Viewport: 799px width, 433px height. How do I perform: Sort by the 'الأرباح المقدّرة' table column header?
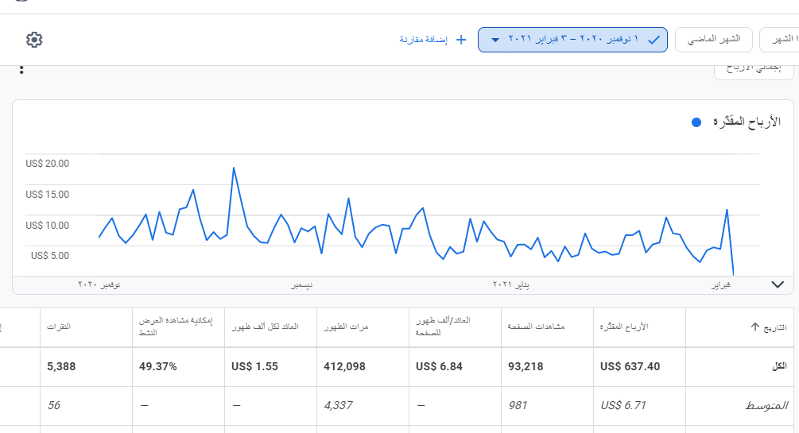point(624,327)
